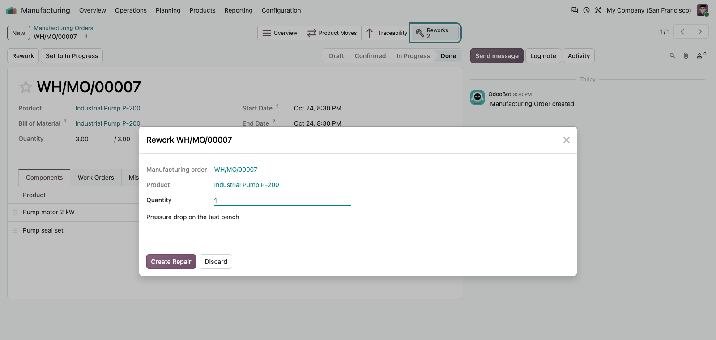The width and height of the screenshot is (716, 340).
Task: Open the Product Moves smart button
Action: (x=332, y=33)
